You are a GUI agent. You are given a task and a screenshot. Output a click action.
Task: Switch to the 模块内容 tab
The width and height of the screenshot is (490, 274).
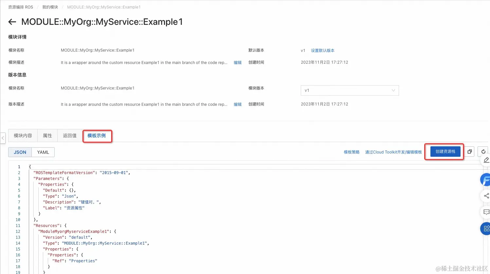tap(23, 136)
